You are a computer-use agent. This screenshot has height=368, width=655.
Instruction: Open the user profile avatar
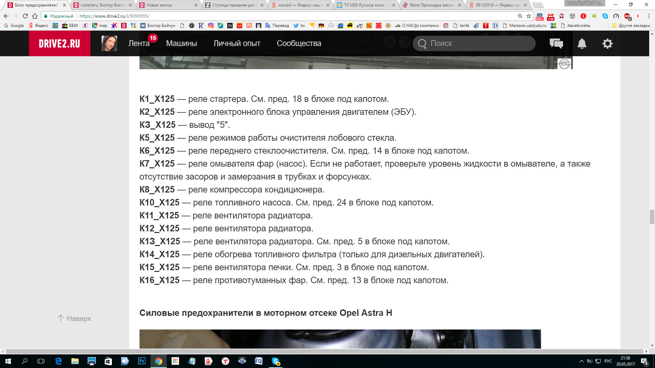point(109,44)
